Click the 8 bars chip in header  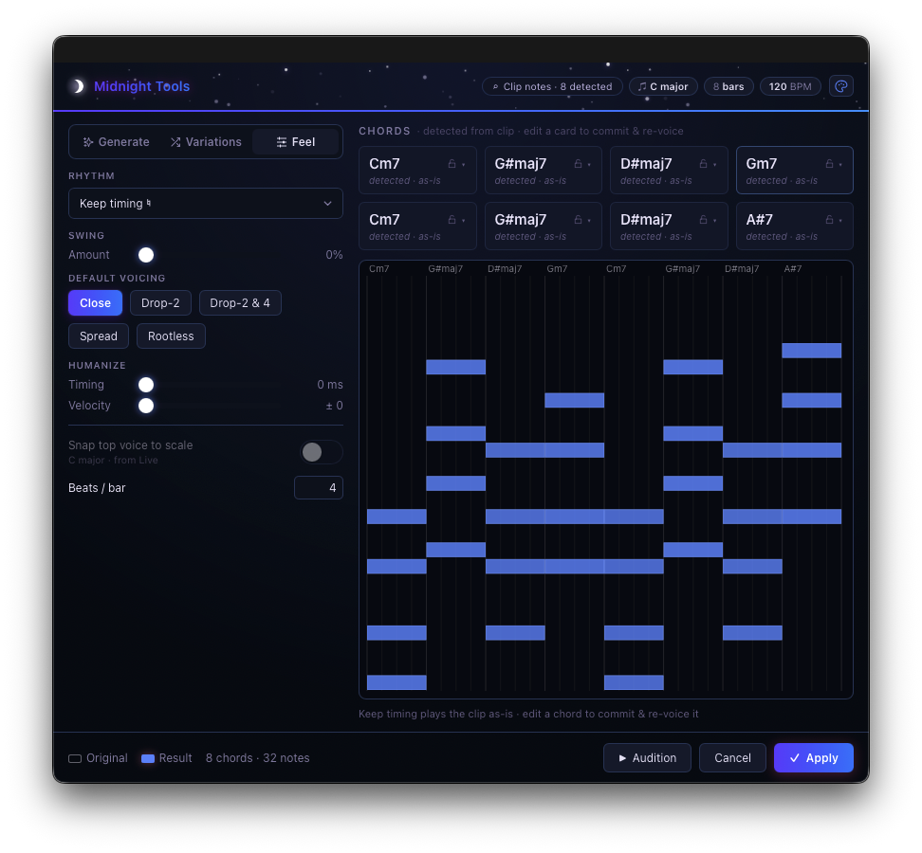tap(728, 86)
